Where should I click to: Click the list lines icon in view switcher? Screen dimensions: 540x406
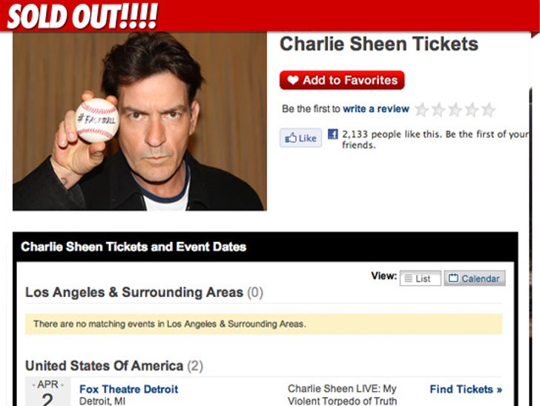[x=408, y=278]
